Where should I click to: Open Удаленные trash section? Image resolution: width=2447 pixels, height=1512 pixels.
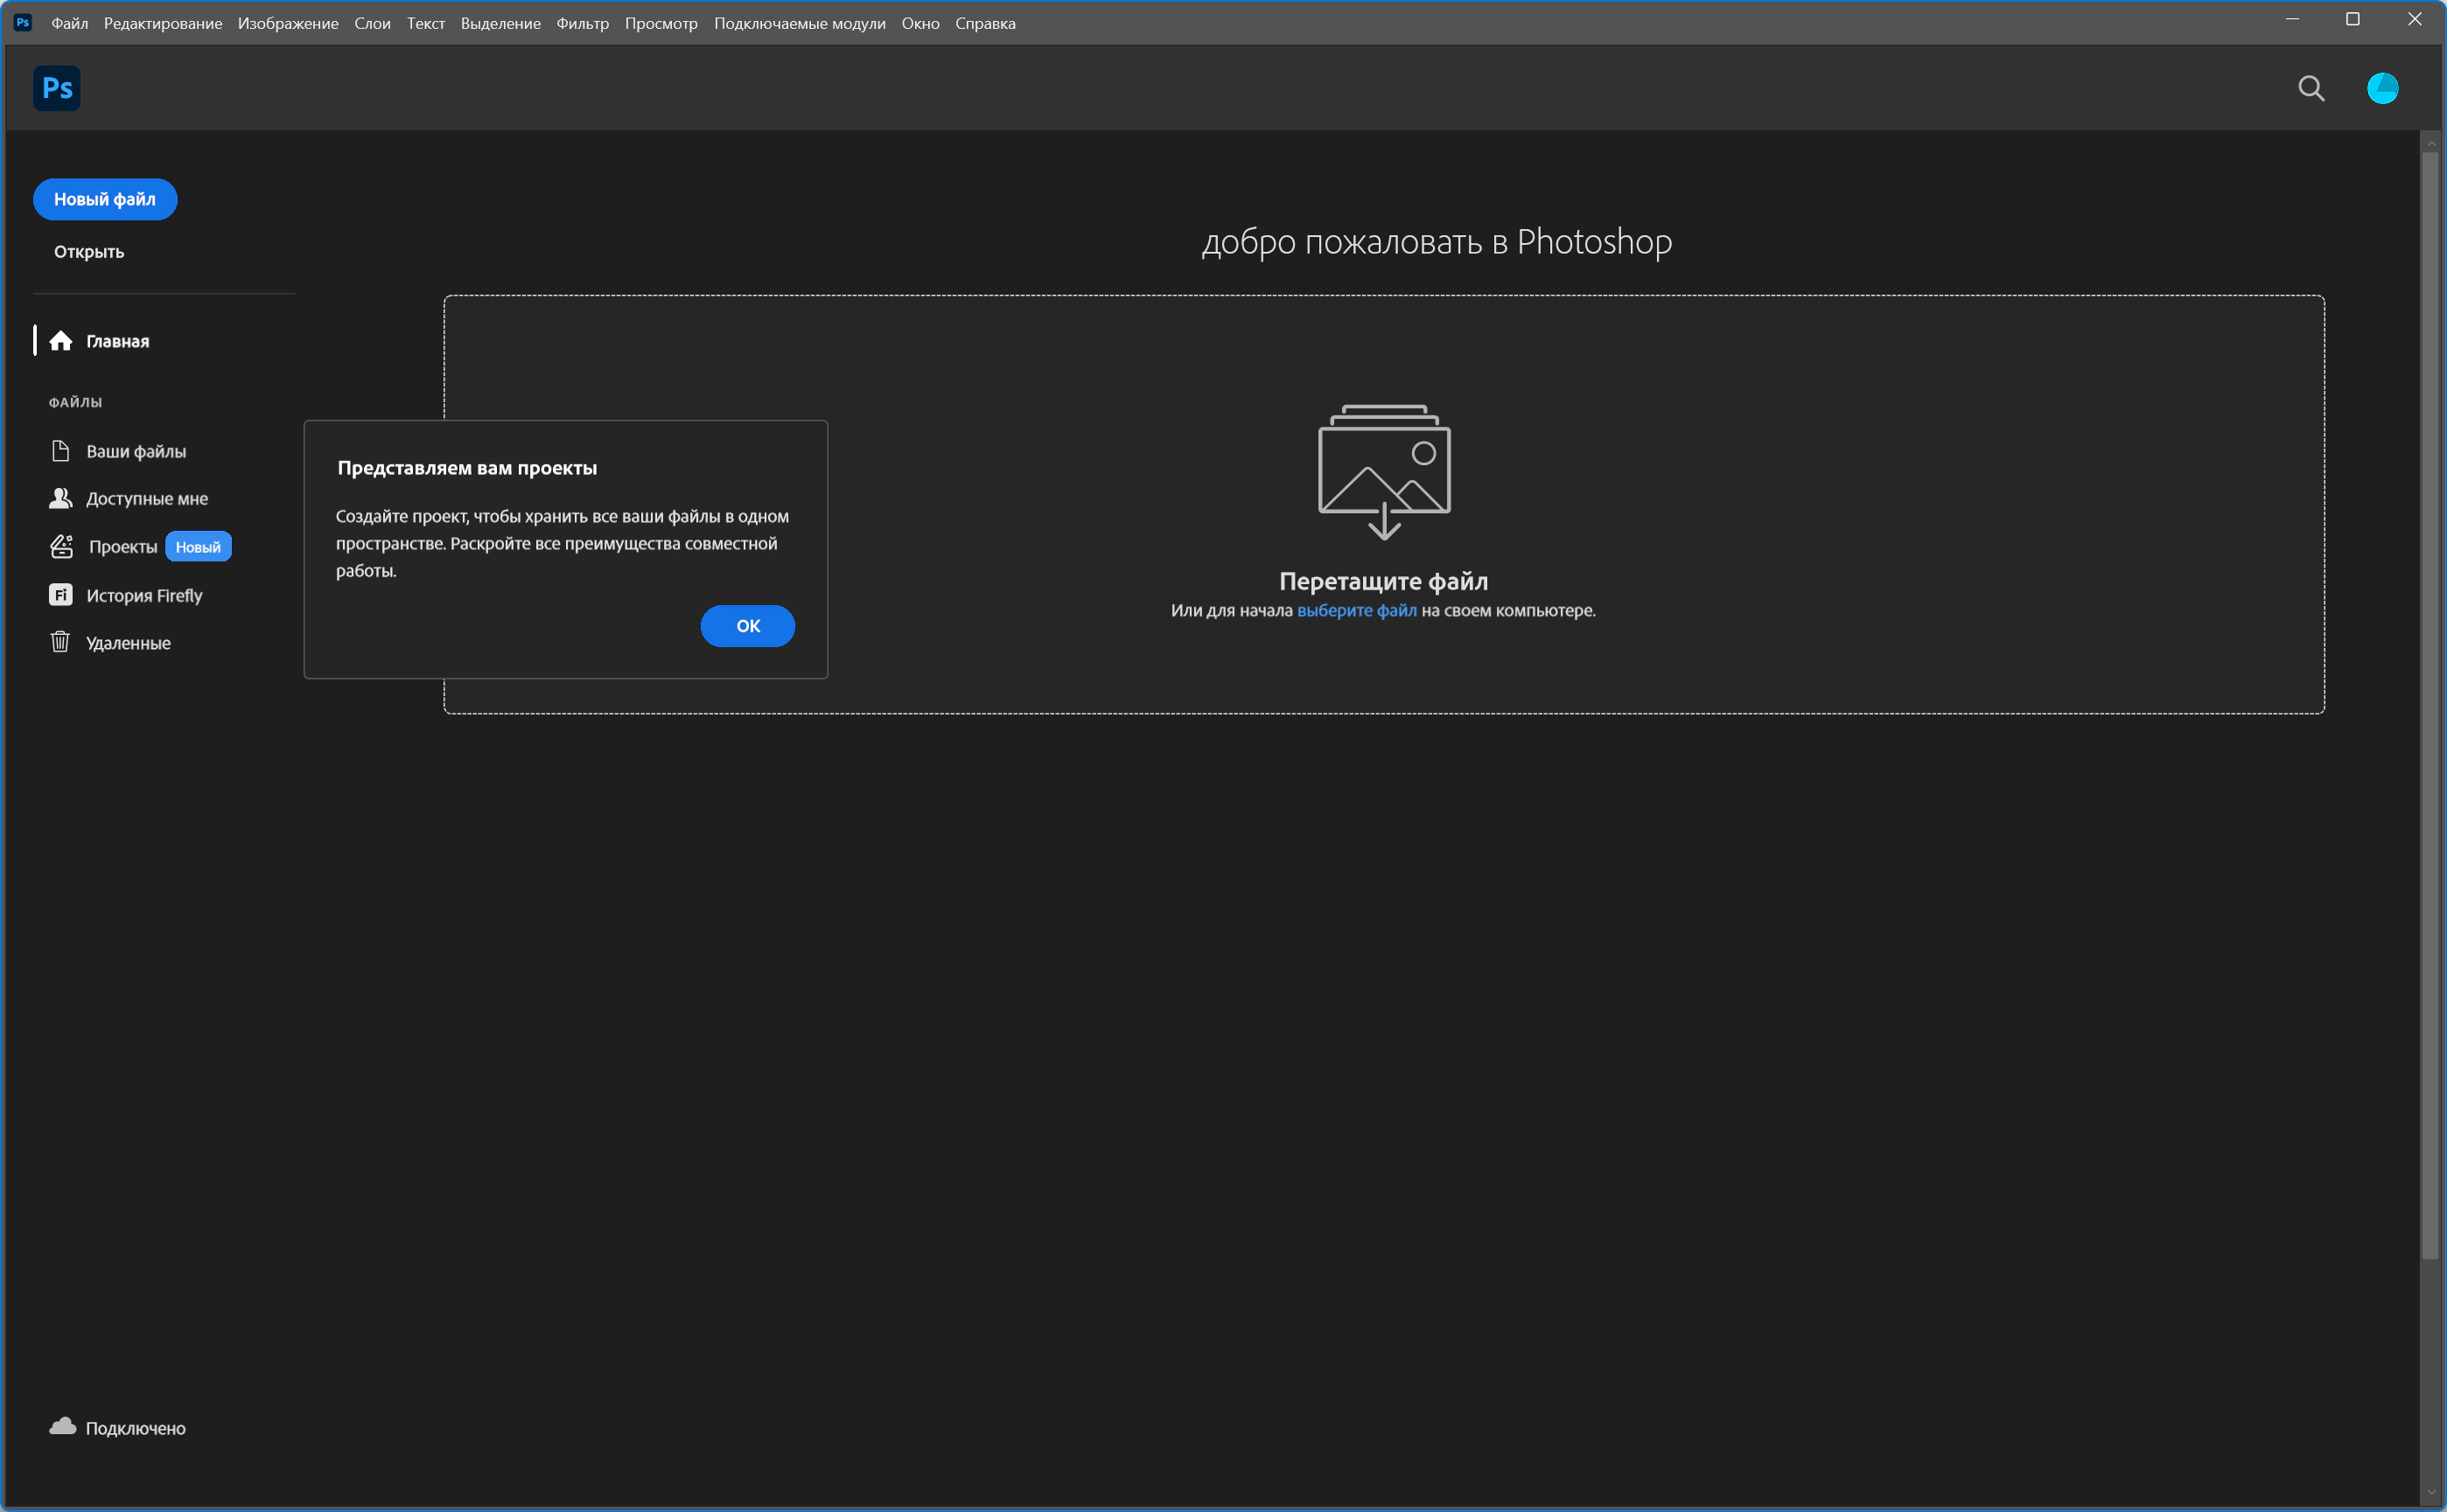coord(127,643)
